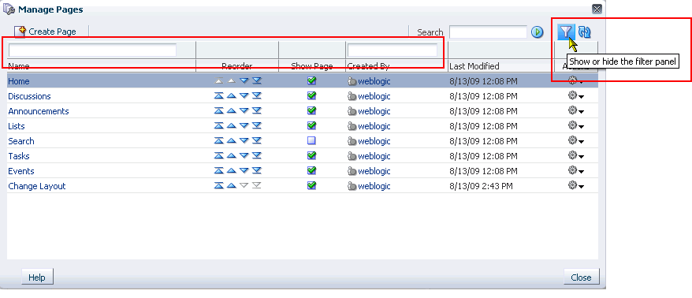Uncheck Show Page for Events

[x=311, y=171]
